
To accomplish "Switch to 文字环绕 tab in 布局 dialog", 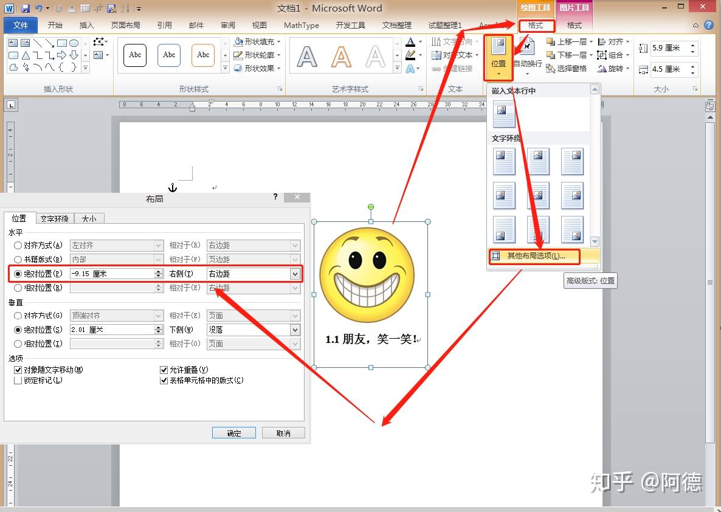I will [x=54, y=218].
